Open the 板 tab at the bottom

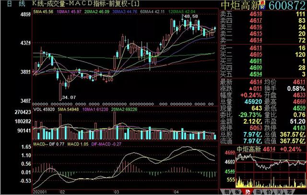pyautogui.click(x=237, y=192)
